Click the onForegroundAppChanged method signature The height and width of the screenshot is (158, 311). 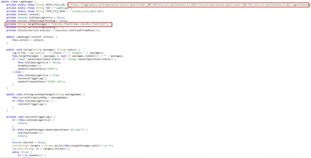click(x=46, y=94)
